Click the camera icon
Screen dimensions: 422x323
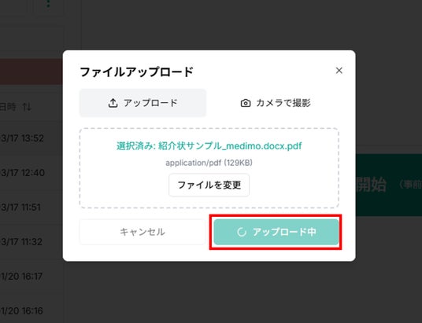246,103
